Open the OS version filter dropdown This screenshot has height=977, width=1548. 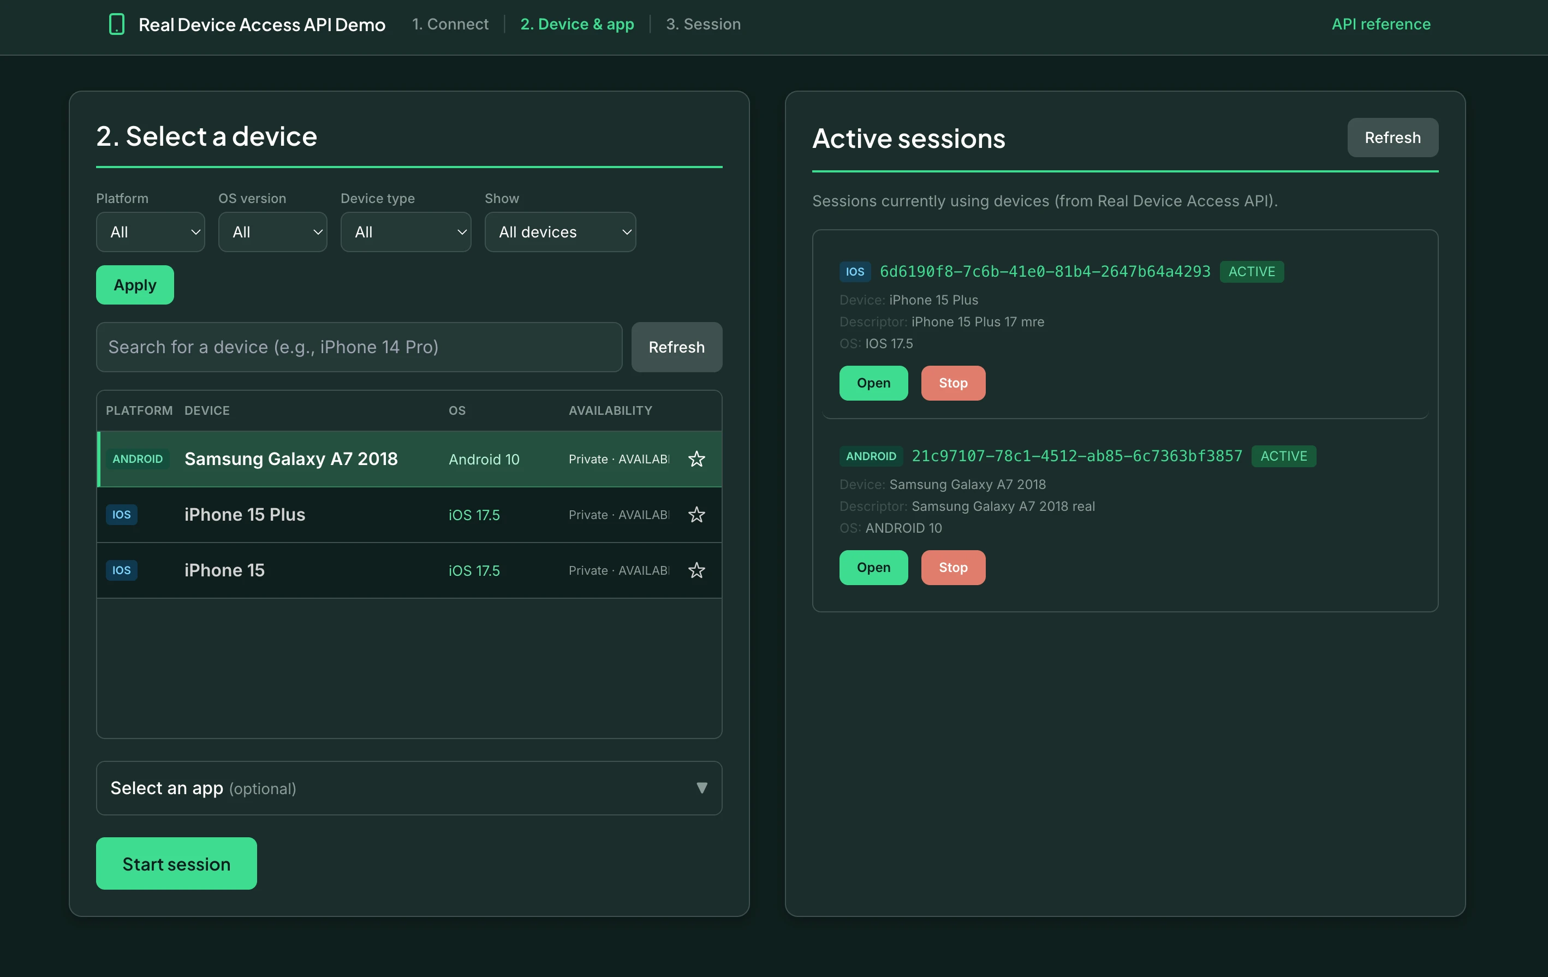tap(272, 232)
